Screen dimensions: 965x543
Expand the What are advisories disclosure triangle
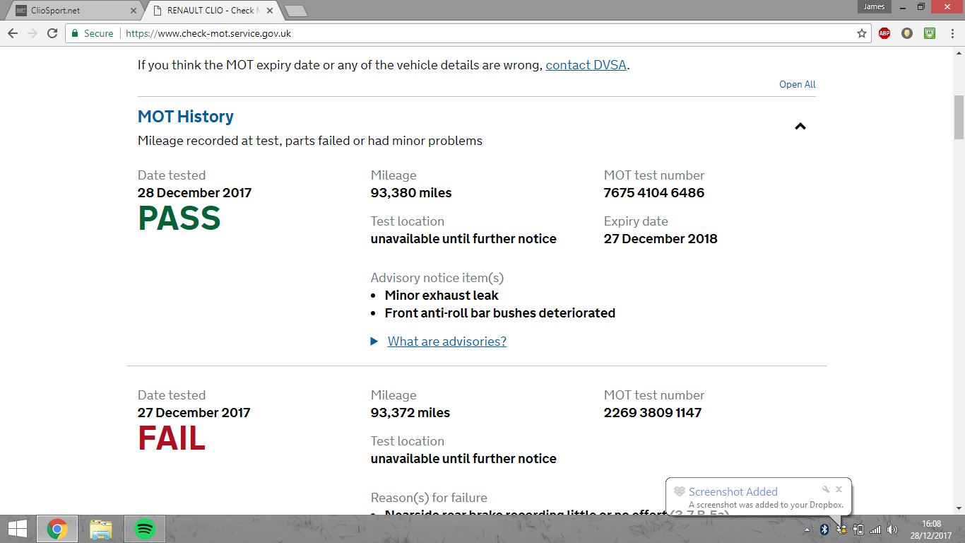click(x=374, y=341)
